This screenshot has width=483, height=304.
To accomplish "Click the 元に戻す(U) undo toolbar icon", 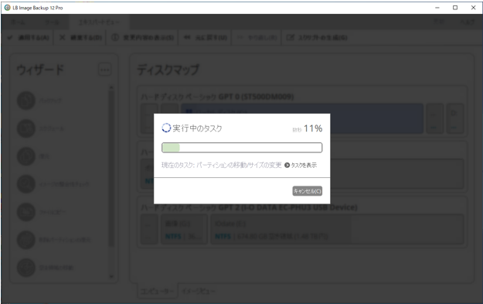I will click(187, 37).
